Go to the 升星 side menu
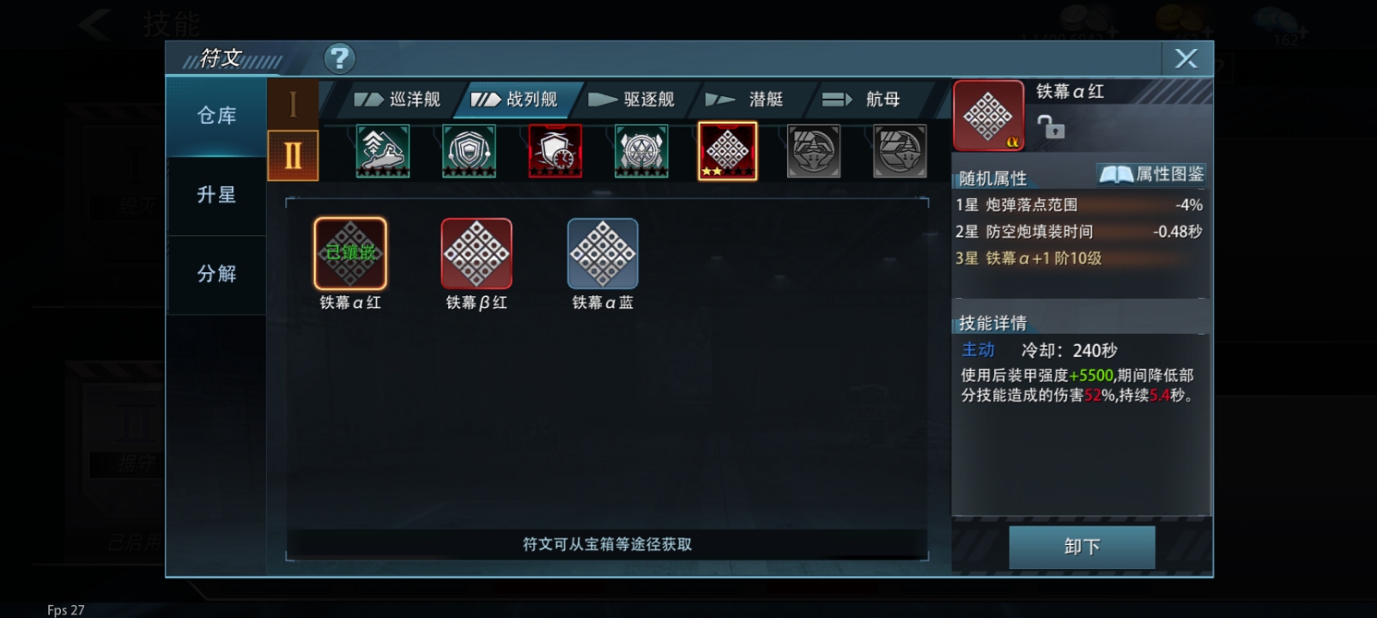Screen dimensions: 1377x618 tap(216, 195)
